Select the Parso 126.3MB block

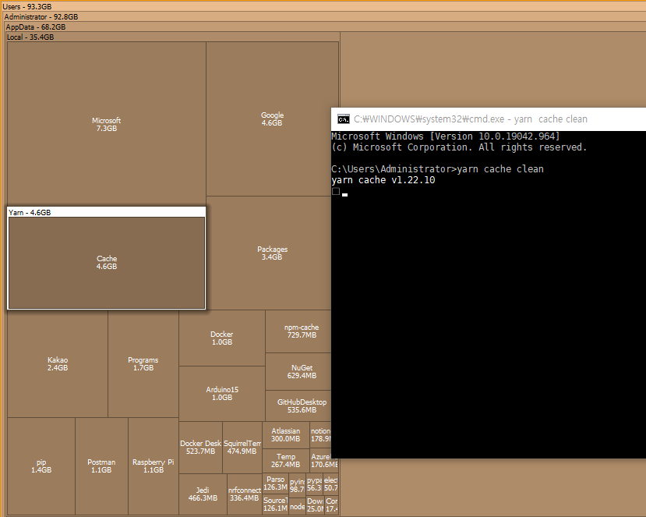tap(275, 483)
